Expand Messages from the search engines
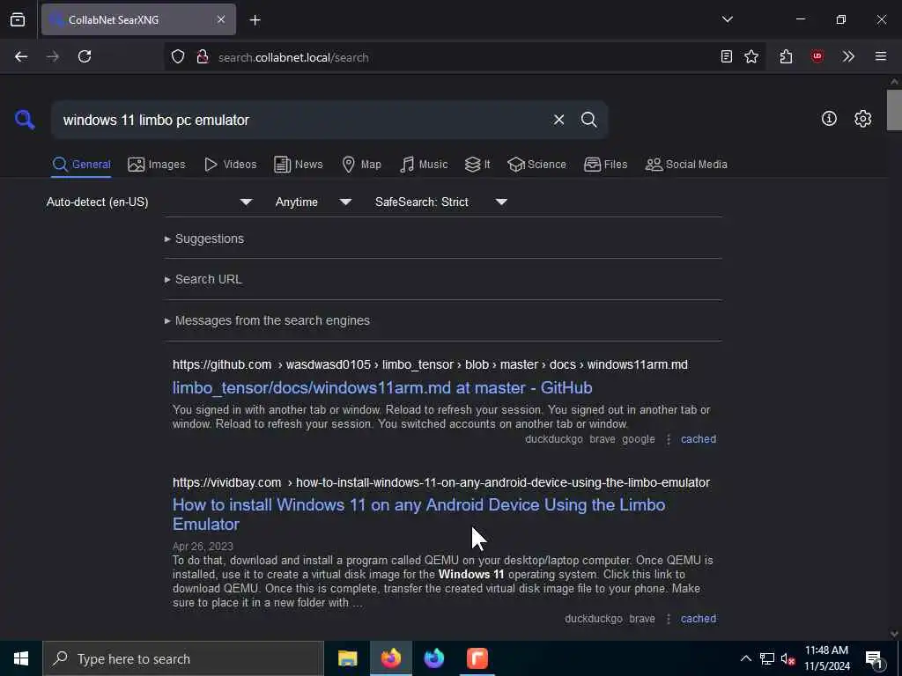 tap(267, 320)
